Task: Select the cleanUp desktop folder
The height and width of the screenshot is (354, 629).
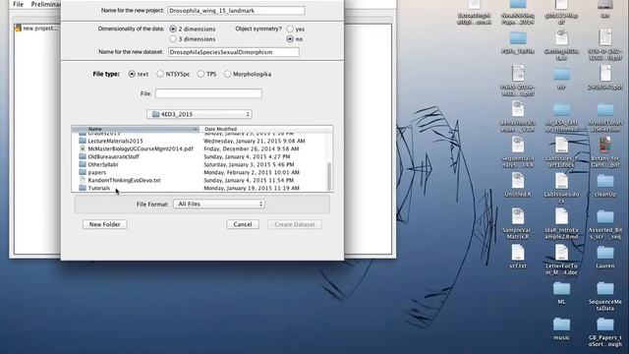Action: point(605,181)
